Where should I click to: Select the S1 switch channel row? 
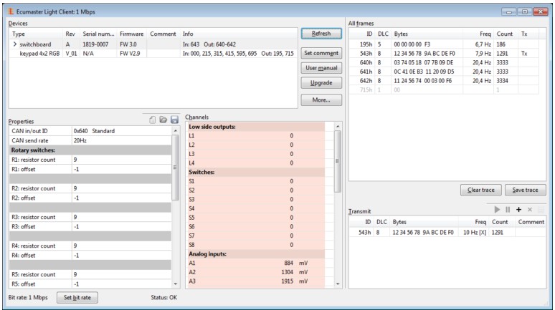pyautogui.click(x=255, y=181)
